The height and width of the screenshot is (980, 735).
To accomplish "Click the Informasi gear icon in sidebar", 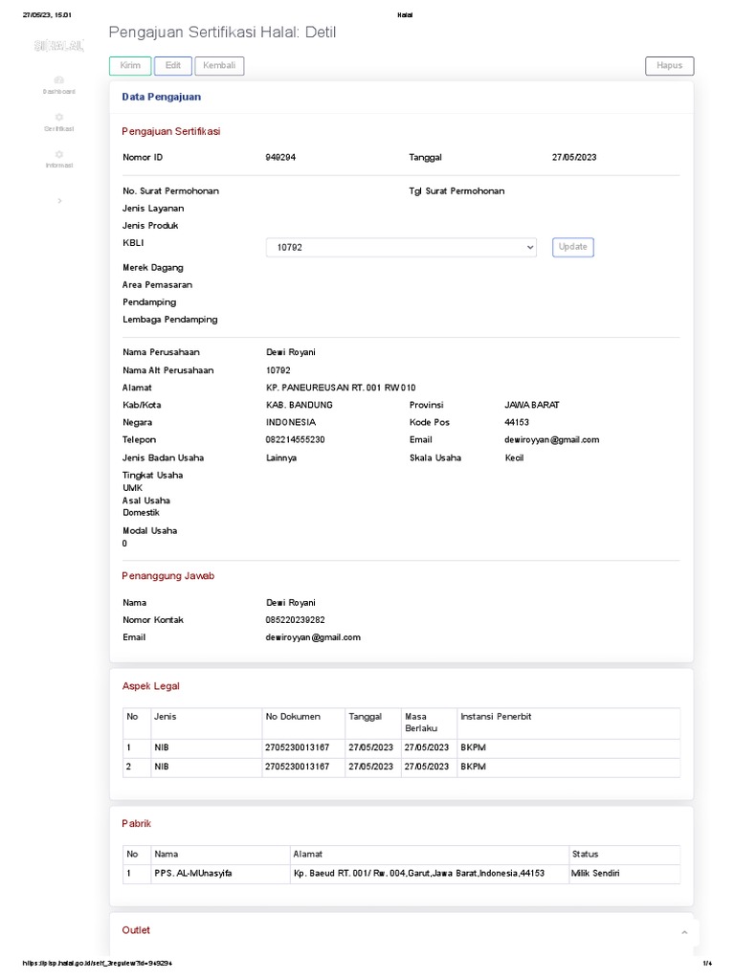I will click(x=58, y=154).
